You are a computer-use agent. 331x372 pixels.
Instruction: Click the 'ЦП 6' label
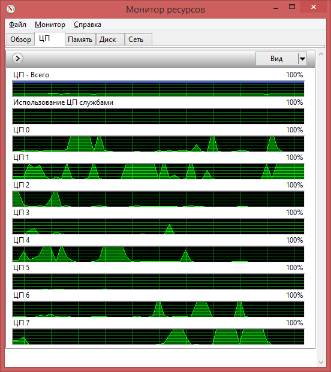tap(22, 295)
